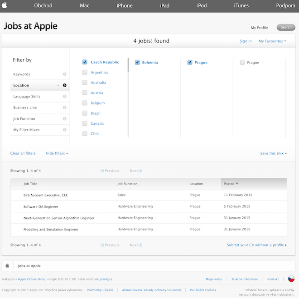The height and width of the screenshot is (298, 299).
Task: Open the iPod navigation item
Action: point(202,5)
